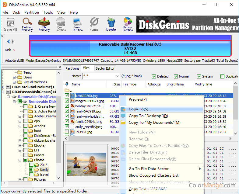Click the Delete toolbar icon
This screenshot has height=194, width=239.
pyautogui.click(x=111, y=24)
